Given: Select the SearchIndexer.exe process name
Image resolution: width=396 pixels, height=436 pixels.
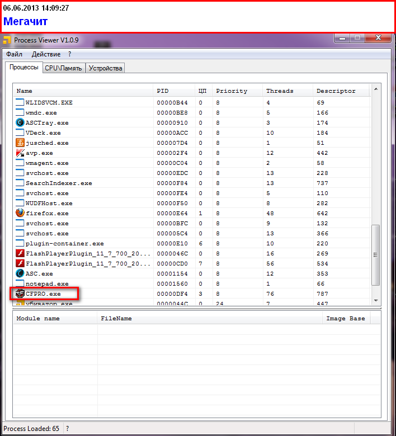Looking at the screenshot, I should [x=59, y=183].
